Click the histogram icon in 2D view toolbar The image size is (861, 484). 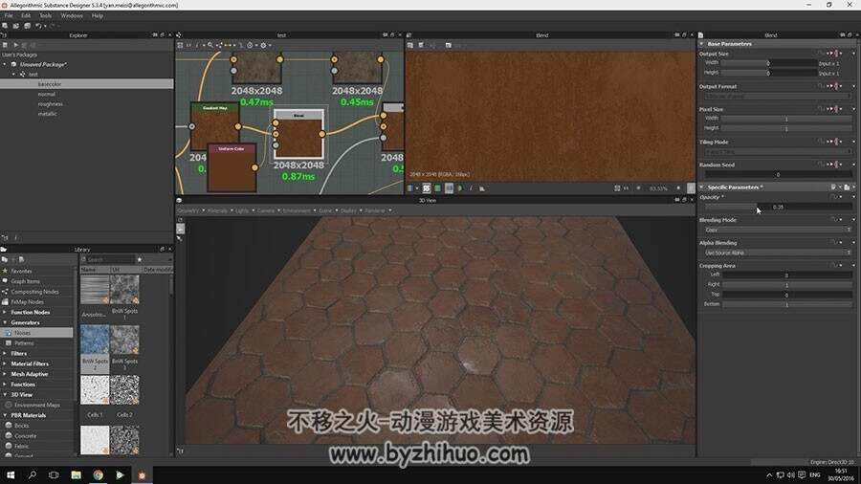click(x=481, y=188)
